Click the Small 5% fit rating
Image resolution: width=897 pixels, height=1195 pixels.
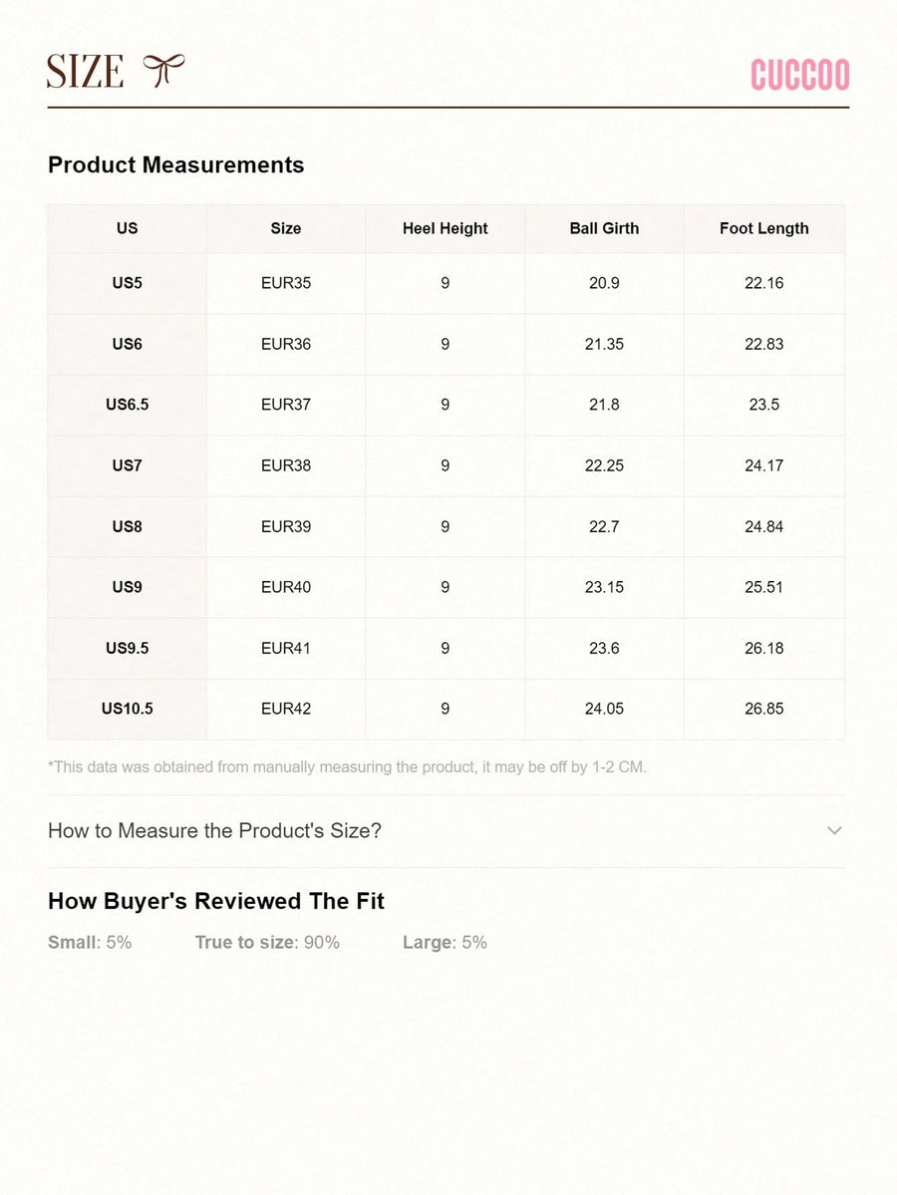pos(90,942)
